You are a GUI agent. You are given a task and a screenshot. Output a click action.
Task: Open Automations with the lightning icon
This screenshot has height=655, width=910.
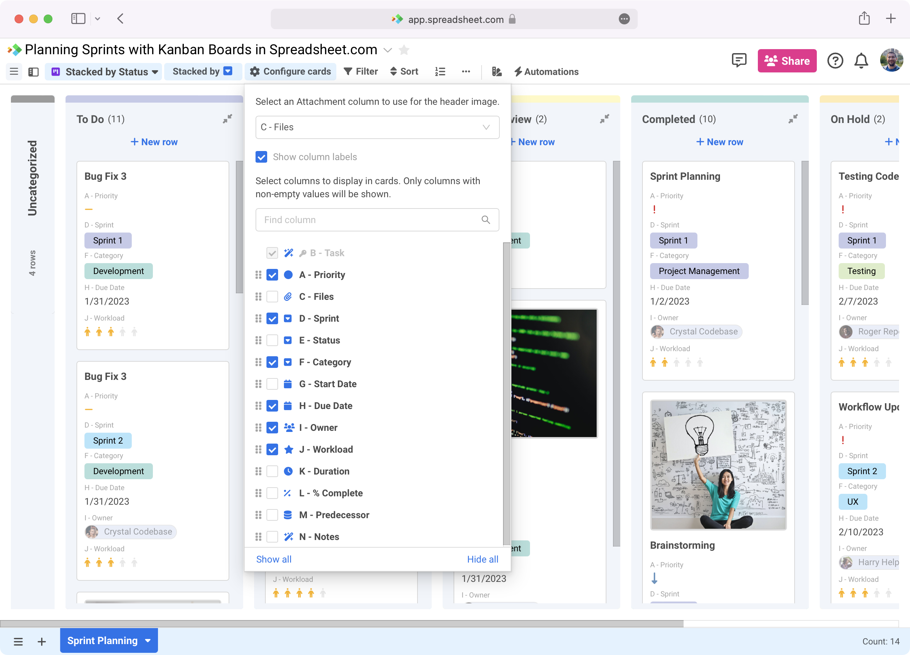click(x=546, y=72)
